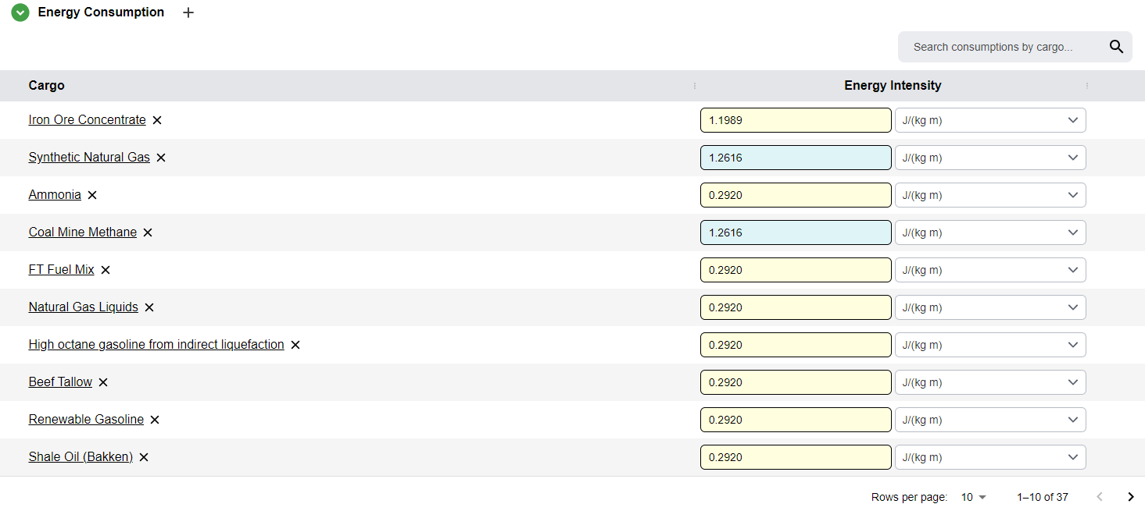
Task: Open the Beef Tallow link
Action: (x=60, y=381)
